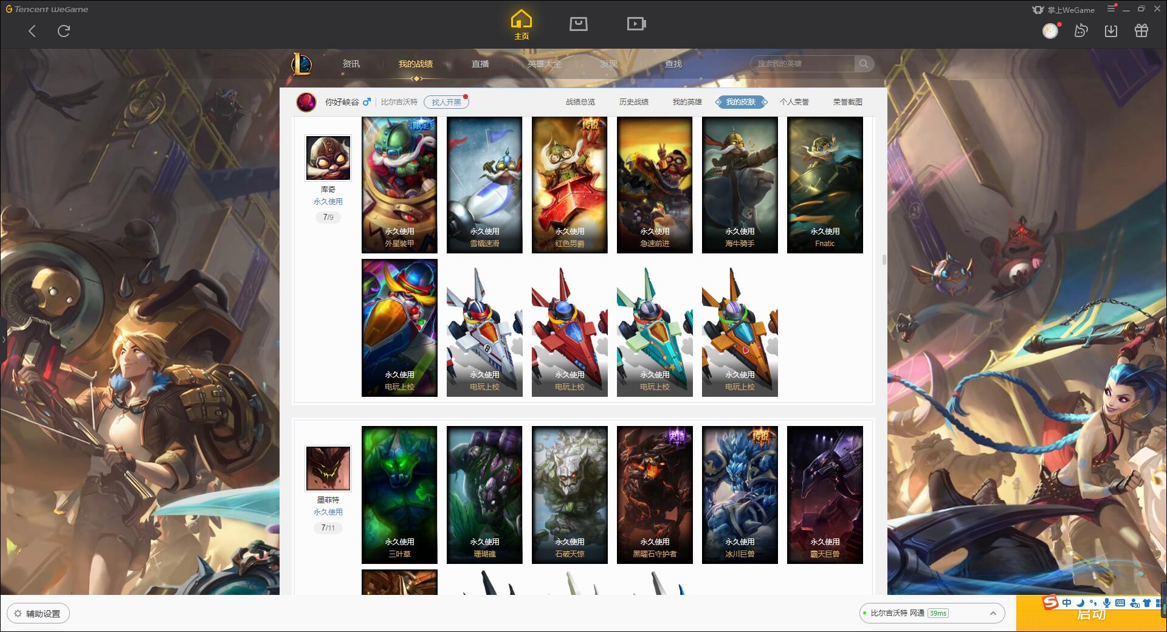Open the Sogou soft keyboard icon
Viewport: 1167px width, 632px height.
[1120, 603]
